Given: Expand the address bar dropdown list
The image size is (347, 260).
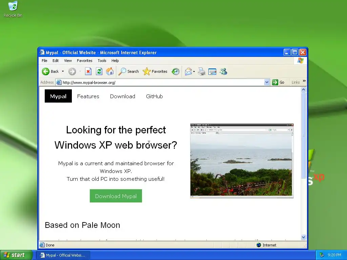Looking at the screenshot, I should 267,83.
